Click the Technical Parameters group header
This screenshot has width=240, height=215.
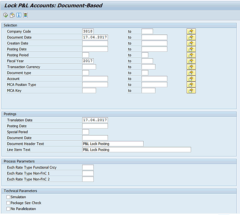tap(119, 191)
